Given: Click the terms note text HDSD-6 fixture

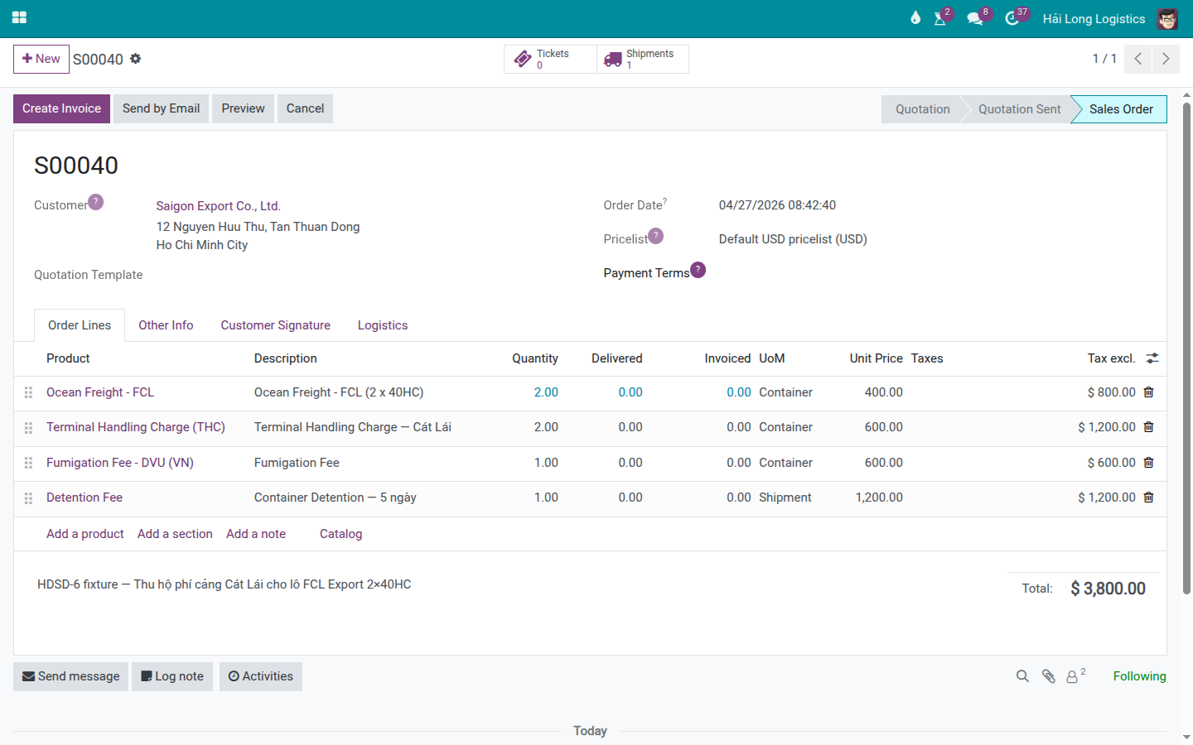Looking at the screenshot, I should pyautogui.click(x=224, y=584).
